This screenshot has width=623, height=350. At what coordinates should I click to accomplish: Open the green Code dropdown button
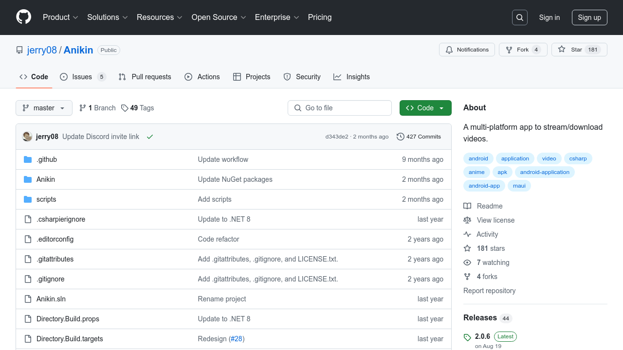pos(425,108)
